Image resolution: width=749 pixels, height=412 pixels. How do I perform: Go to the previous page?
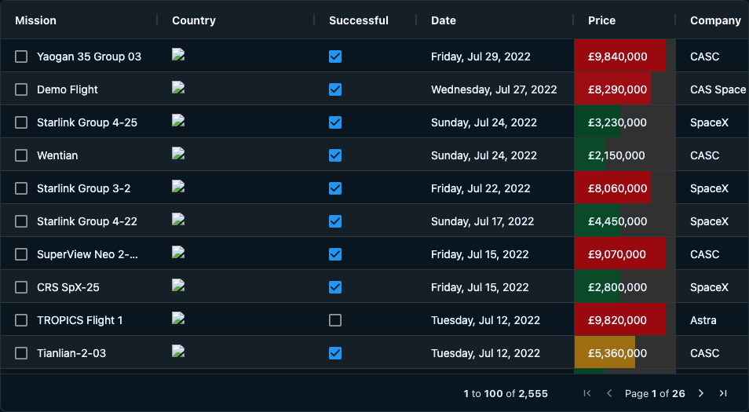[x=609, y=393]
